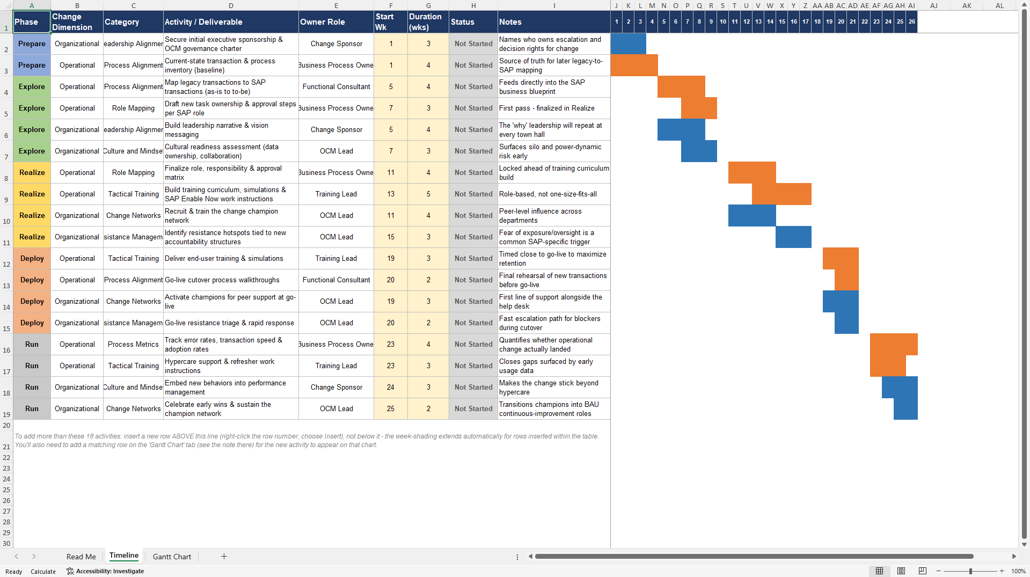Go to previous sheet arrow

[17, 557]
